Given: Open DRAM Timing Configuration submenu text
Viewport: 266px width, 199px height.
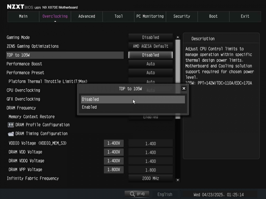Looking at the screenshot, I should (42, 133).
